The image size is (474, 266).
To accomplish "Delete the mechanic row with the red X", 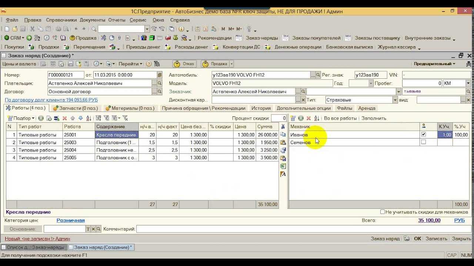I will (308, 118).
